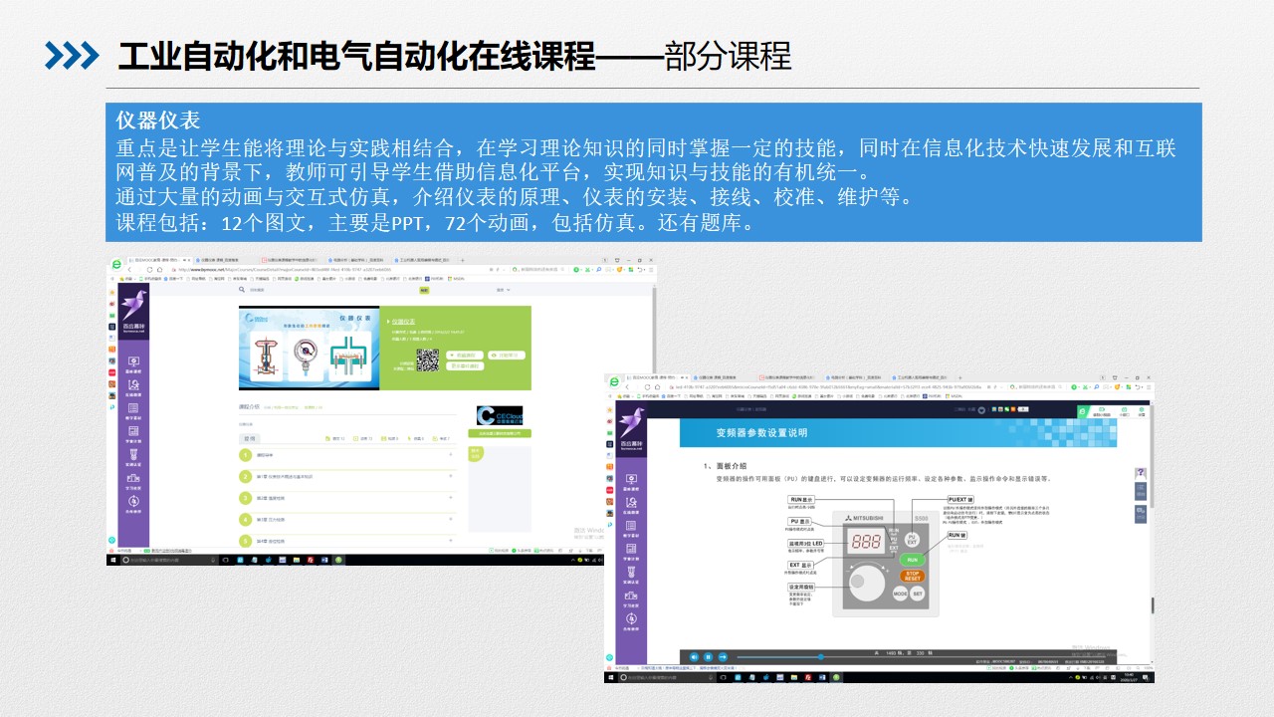1274x717 pixels.
Task: Expand chapter row number 5
Action: click(x=347, y=541)
